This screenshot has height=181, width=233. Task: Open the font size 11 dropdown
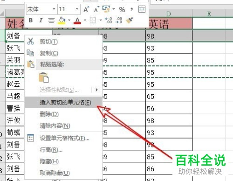(x=77, y=9)
